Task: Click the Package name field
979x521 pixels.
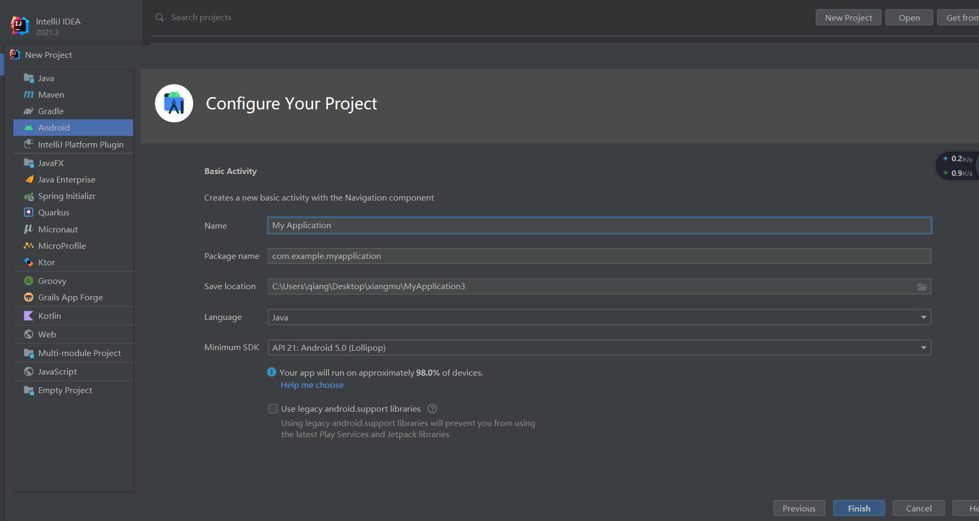Action: pos(600,256)
